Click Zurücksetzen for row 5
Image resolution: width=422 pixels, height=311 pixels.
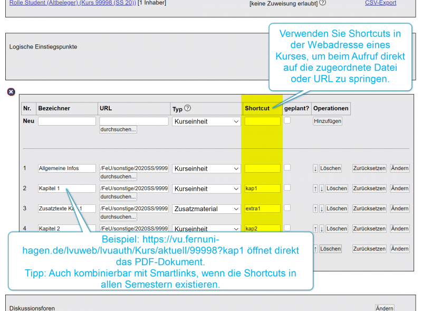coord(369,249)
